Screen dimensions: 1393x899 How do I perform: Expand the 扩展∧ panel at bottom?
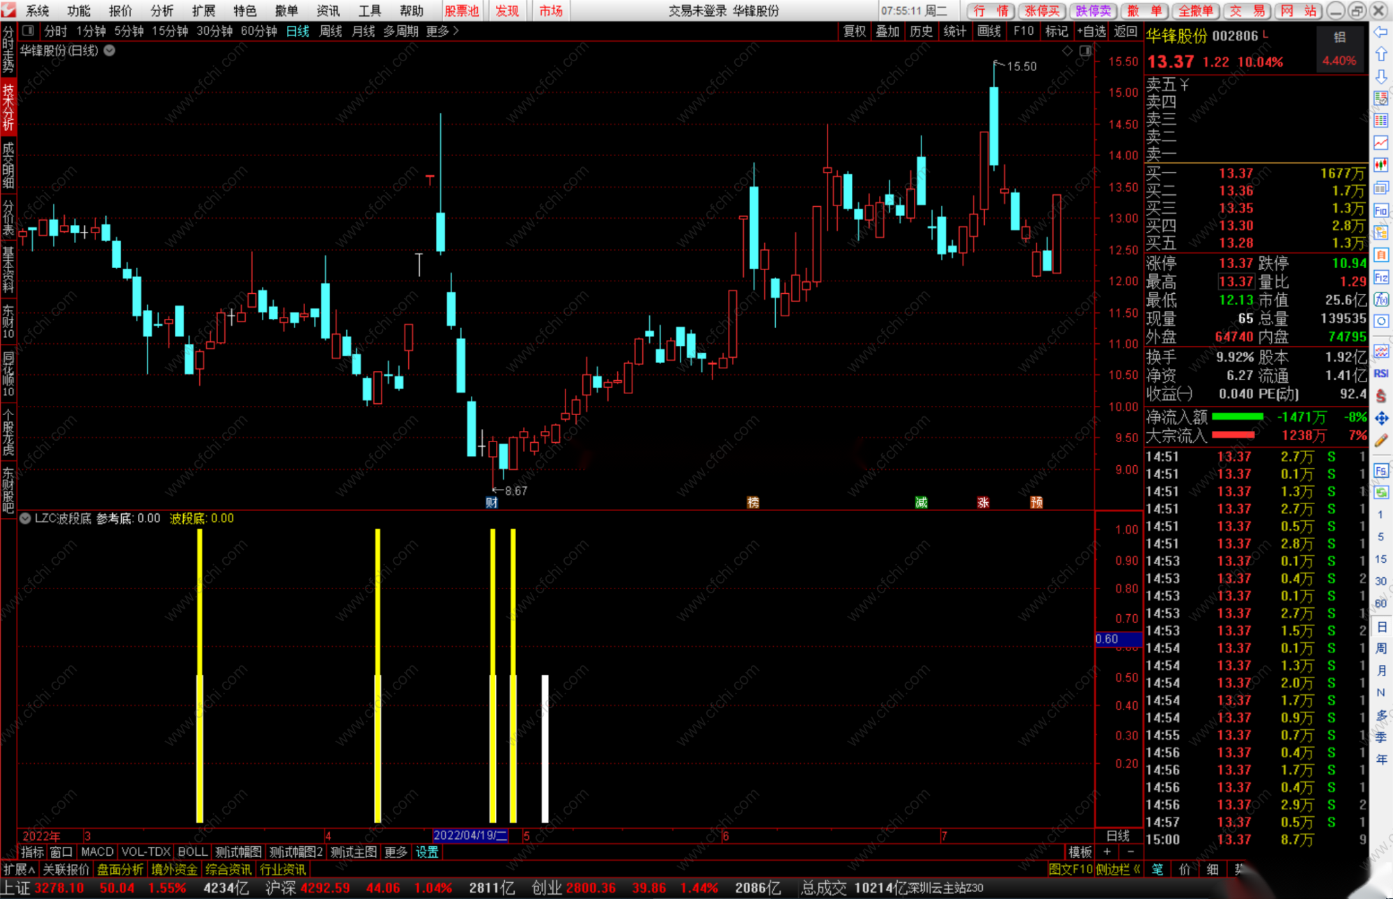coord(19,869)
